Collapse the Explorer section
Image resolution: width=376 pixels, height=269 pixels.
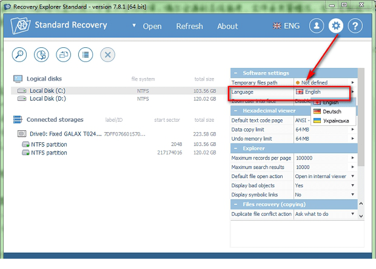pyautogui.click(x=235, y=148)
